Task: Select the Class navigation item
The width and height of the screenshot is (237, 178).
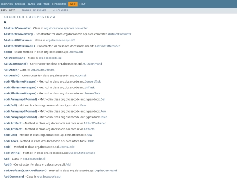Action: (31, 4)
